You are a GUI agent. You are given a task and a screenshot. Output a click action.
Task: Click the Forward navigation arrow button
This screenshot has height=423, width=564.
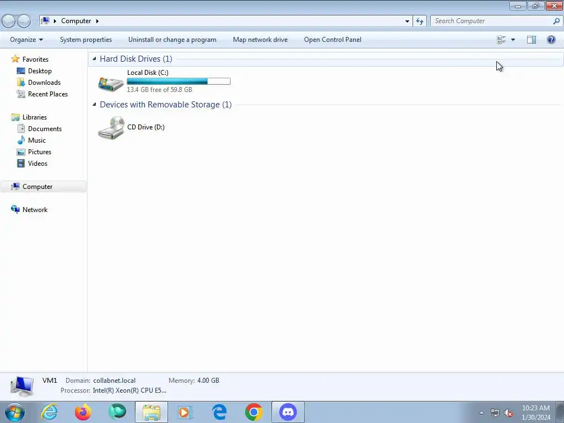click(x=24, y=21)
